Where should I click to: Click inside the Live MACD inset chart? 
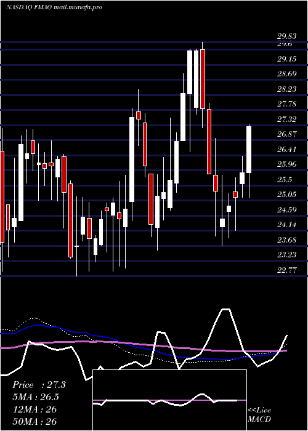pos(169,400)
